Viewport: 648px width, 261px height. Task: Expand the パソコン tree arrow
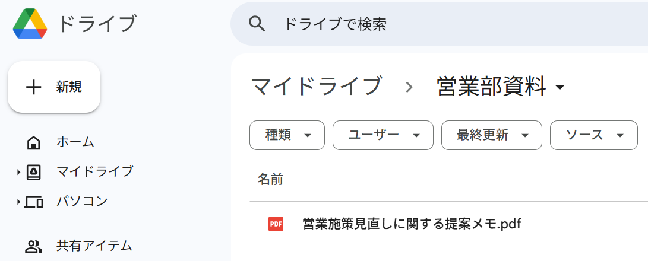pos(19,202)
